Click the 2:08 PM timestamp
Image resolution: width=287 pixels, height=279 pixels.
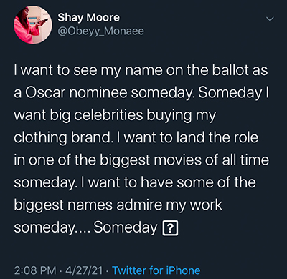point(35,270)
